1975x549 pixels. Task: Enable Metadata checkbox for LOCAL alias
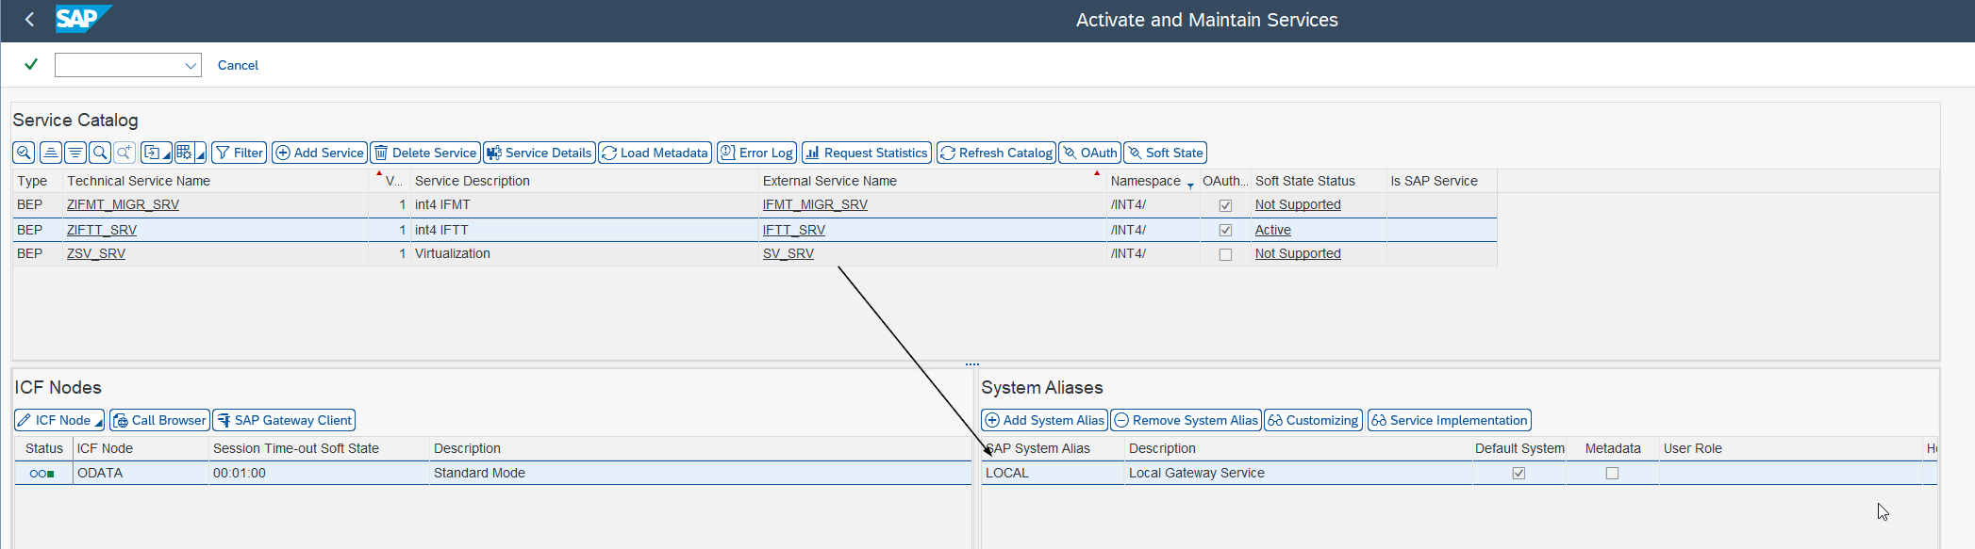1612,474
